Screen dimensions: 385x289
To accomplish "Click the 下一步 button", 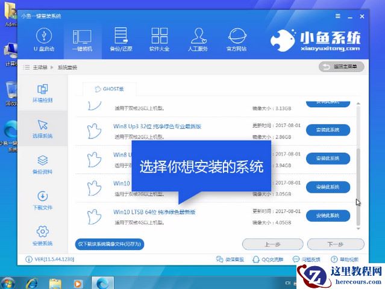I will click(x=336, y=244).
